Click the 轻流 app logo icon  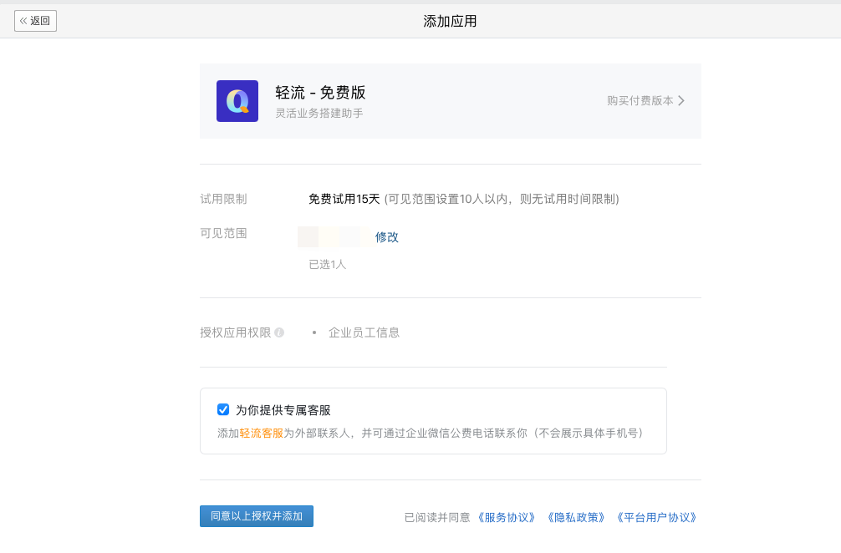[237, 101]
